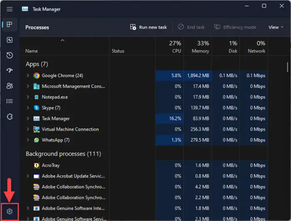291x221 pixels.
Task: Select the WhatsApp 1.3% CPU cell
Action: click(170, 140)
